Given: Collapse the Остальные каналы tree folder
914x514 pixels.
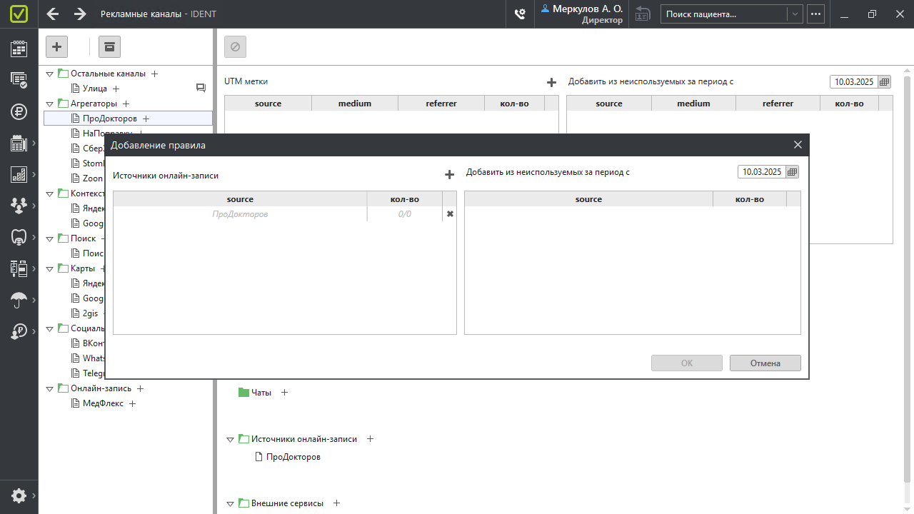Looking at the screenshot, I should pyautogui.click(x=50, y=74).
